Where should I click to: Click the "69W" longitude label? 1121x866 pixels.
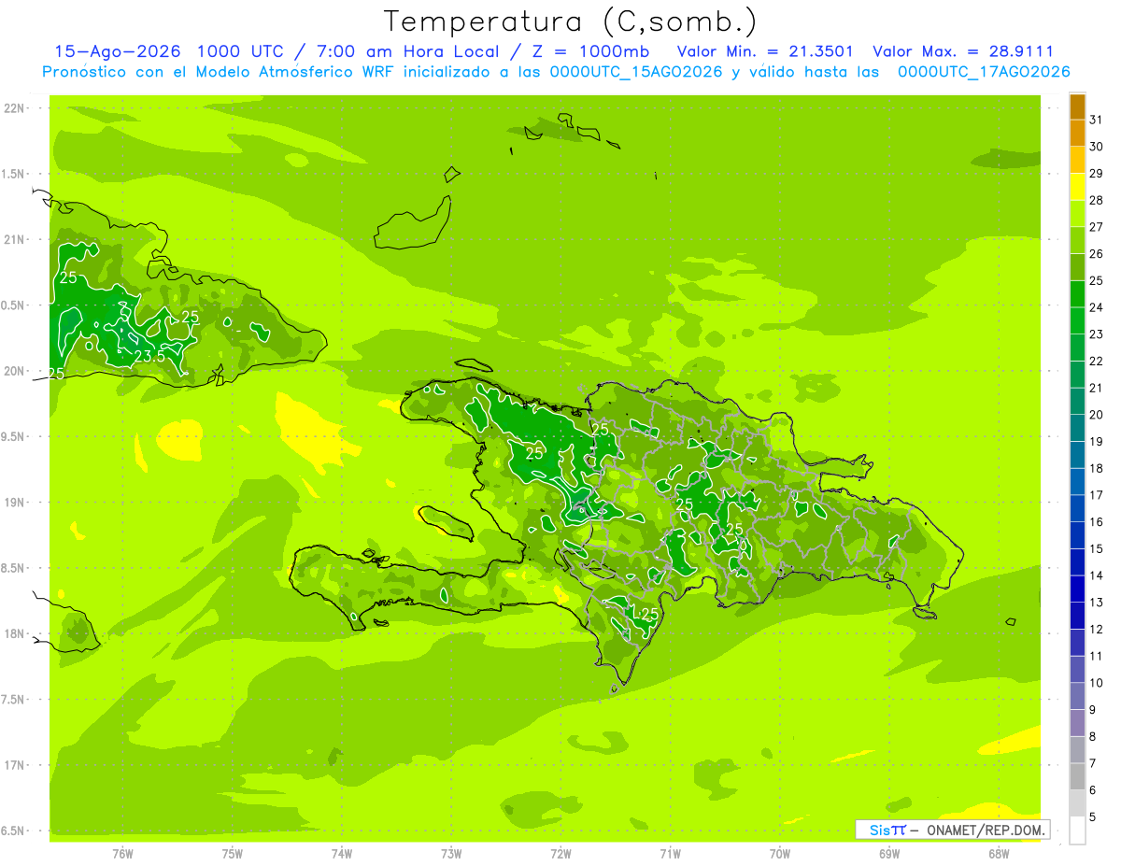(x=889, y=854)
